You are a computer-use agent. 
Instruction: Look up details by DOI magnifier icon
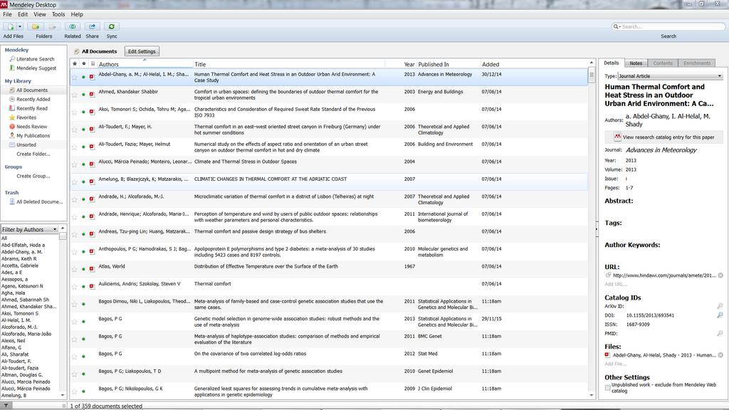pyautogui.click(x=720, y=315)
